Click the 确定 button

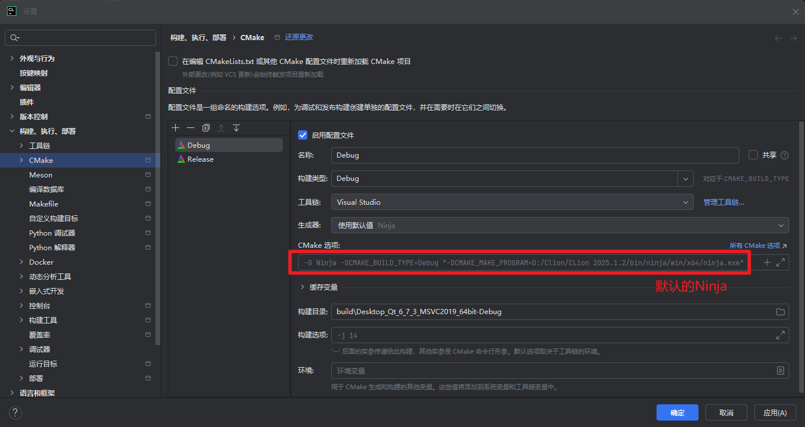[678, 412]
